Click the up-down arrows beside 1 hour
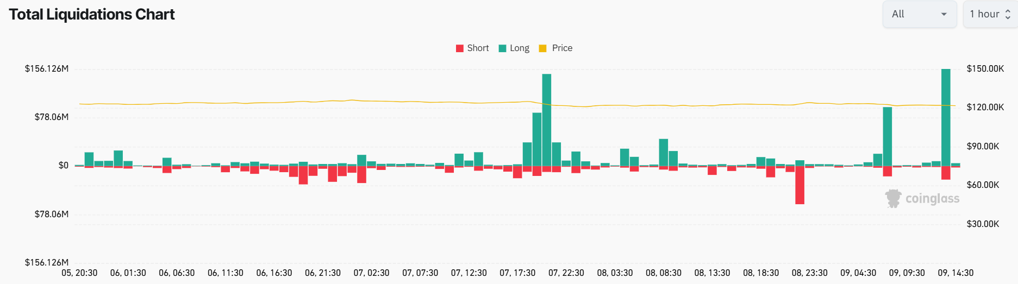Screen dimensions: 1018x284 pos(1008,15)
